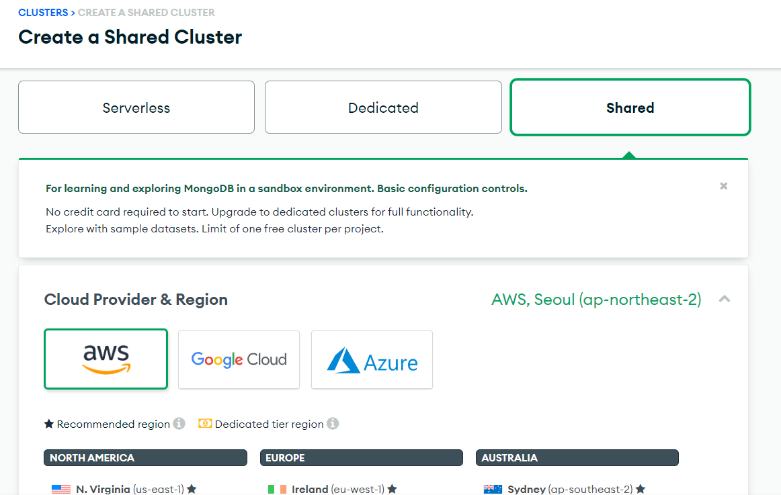Click the Ireland flag icon
This screenshot has height=495, width=781.
click(x=277, y=490)
